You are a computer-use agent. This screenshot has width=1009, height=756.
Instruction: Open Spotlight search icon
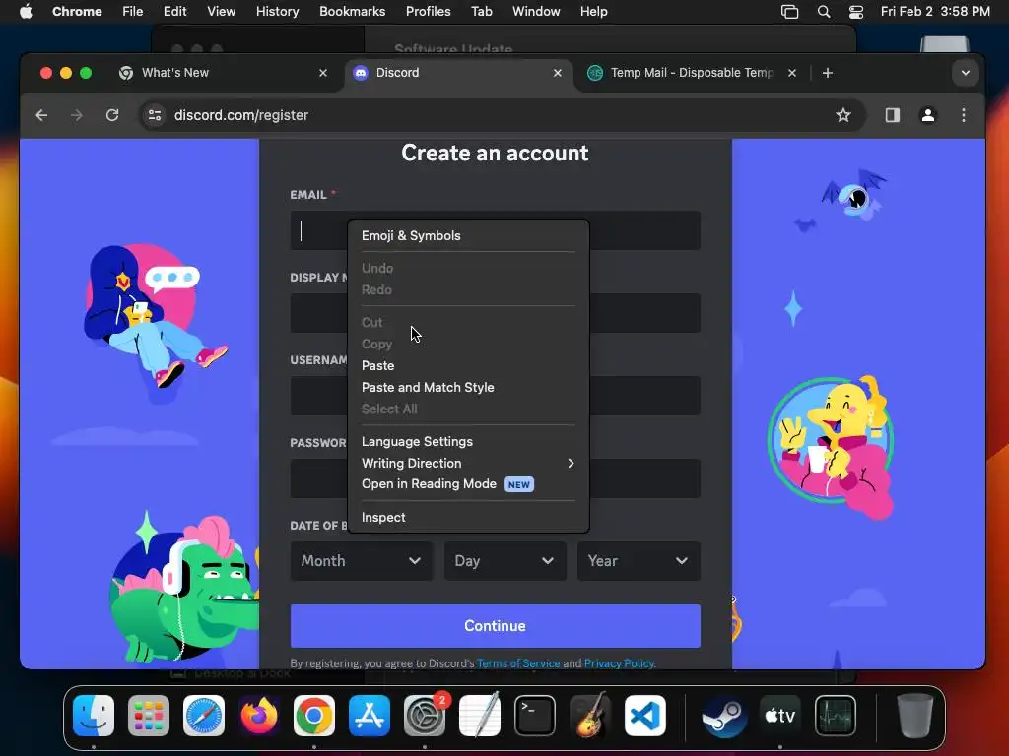point(823,12)
